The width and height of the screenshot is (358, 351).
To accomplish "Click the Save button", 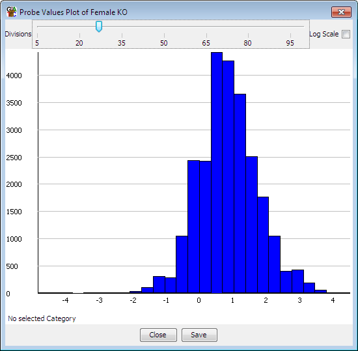I will click(199, 335).
